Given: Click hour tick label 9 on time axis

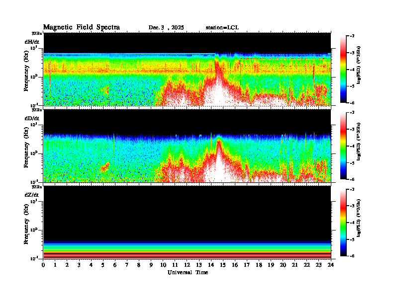Looking at the screenshot, I should click(151, 265).
